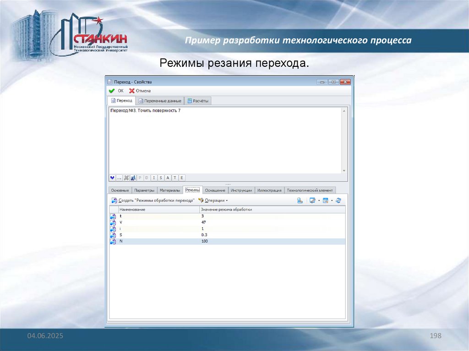Click the ellipsis (...) editor button
469x351 pixels.
(119, 178)
